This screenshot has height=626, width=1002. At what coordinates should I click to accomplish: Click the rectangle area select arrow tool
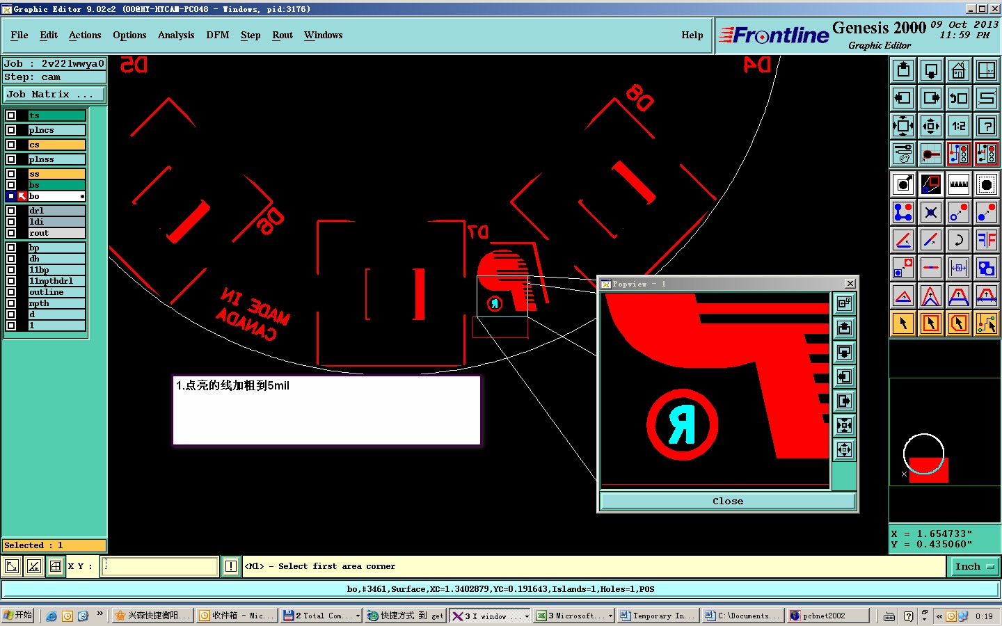pyautogui.click(x=931, y=323)
